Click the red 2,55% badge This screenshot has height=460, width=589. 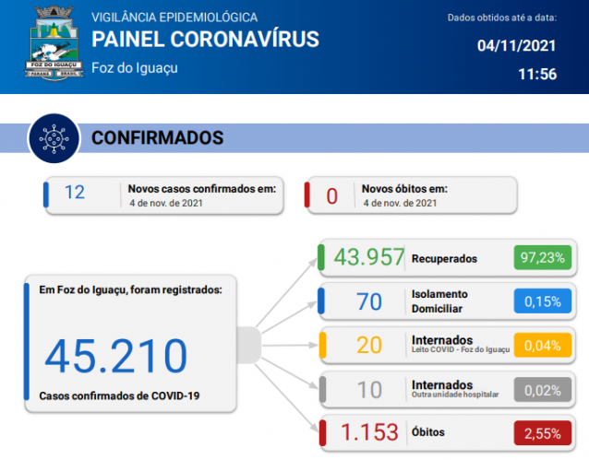543,433
